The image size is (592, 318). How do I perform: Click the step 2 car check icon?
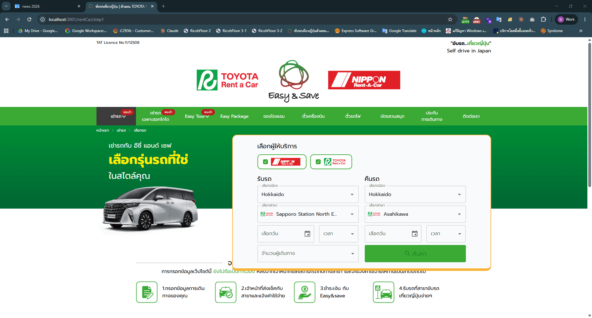(226, 292)
